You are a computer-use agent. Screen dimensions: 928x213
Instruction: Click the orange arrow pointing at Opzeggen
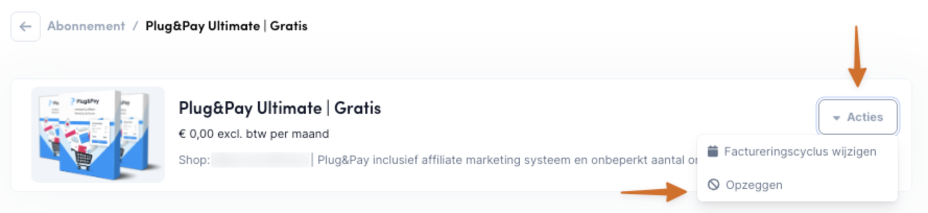tap(655, 192)
